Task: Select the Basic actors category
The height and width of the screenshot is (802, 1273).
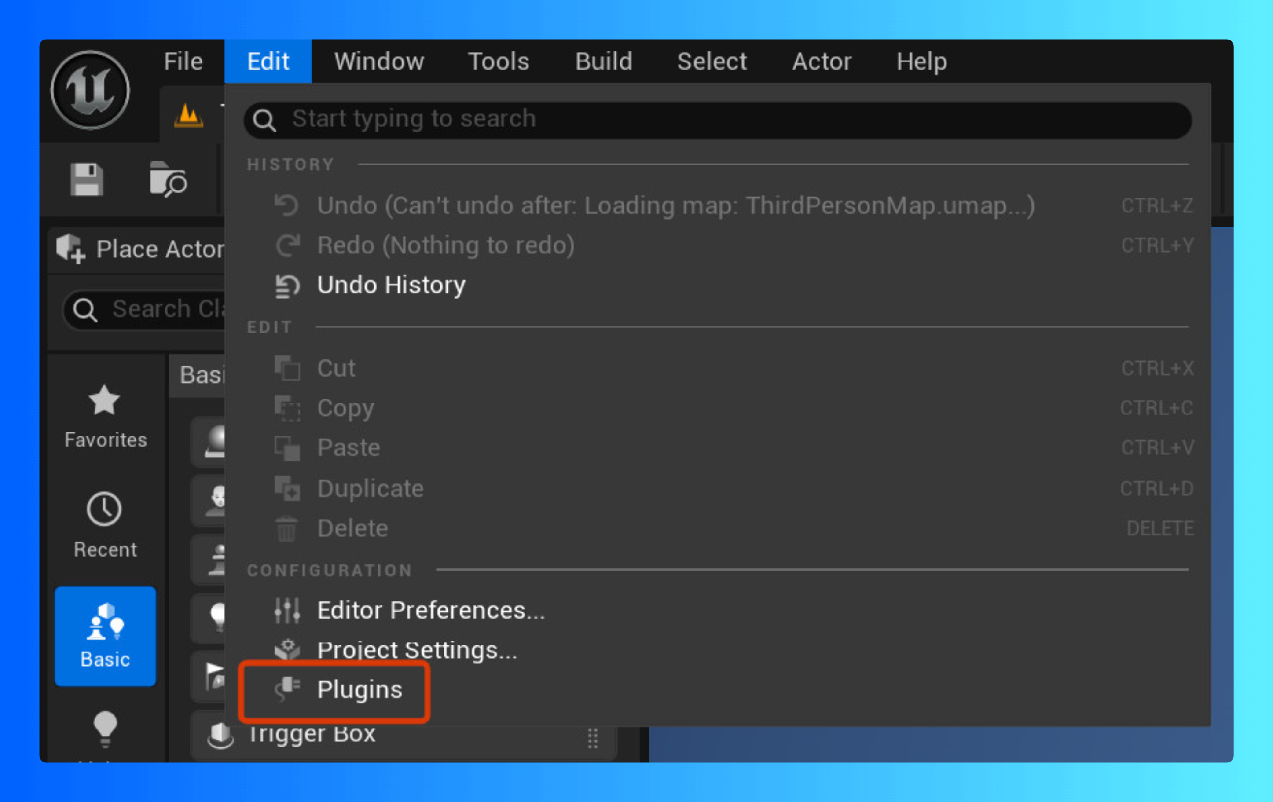Action: point(105,635)
